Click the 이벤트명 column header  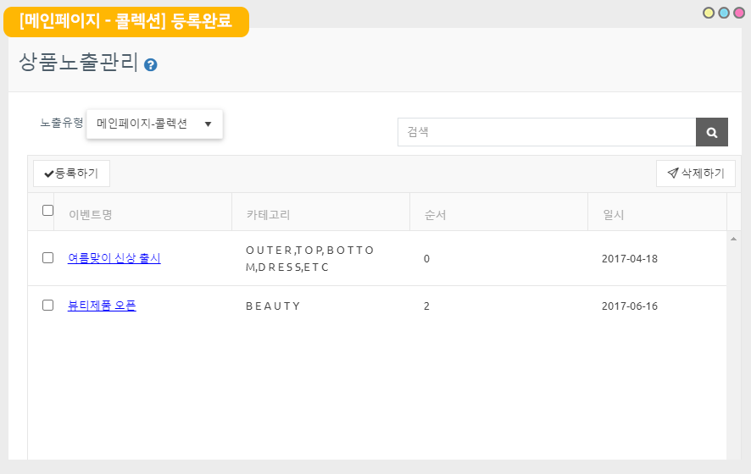point(91,215)
